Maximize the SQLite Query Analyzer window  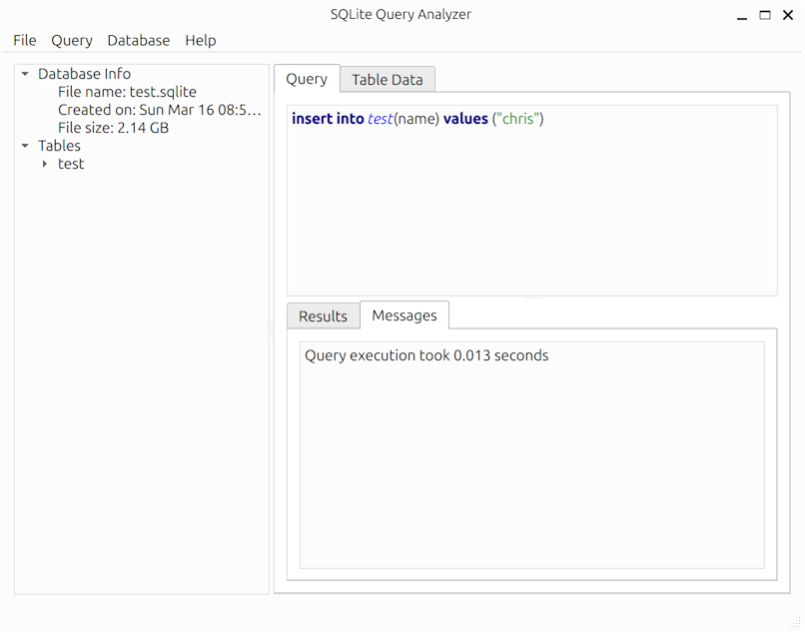[765, 15]
